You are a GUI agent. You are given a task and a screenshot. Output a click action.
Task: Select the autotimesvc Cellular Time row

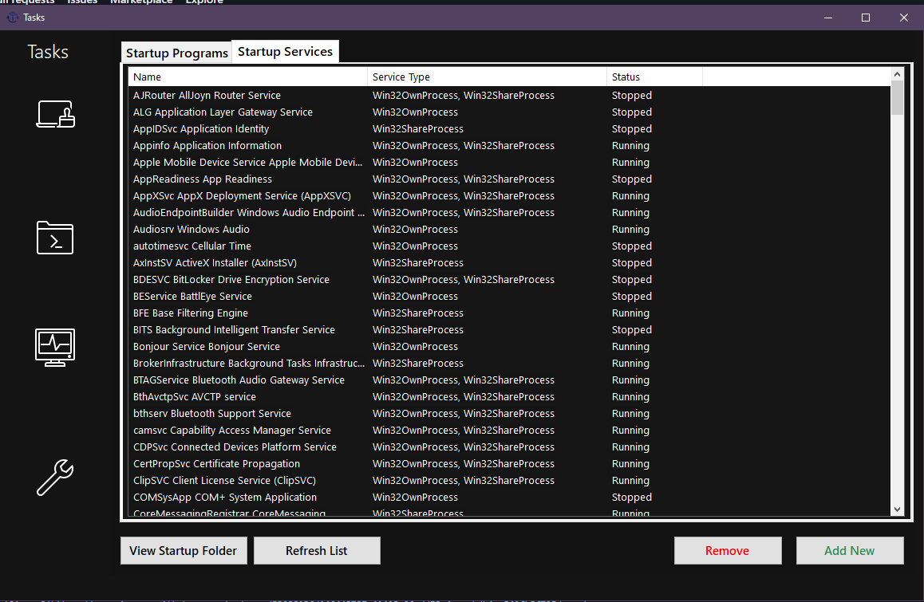pyautogui.click(x=509, y=246)
